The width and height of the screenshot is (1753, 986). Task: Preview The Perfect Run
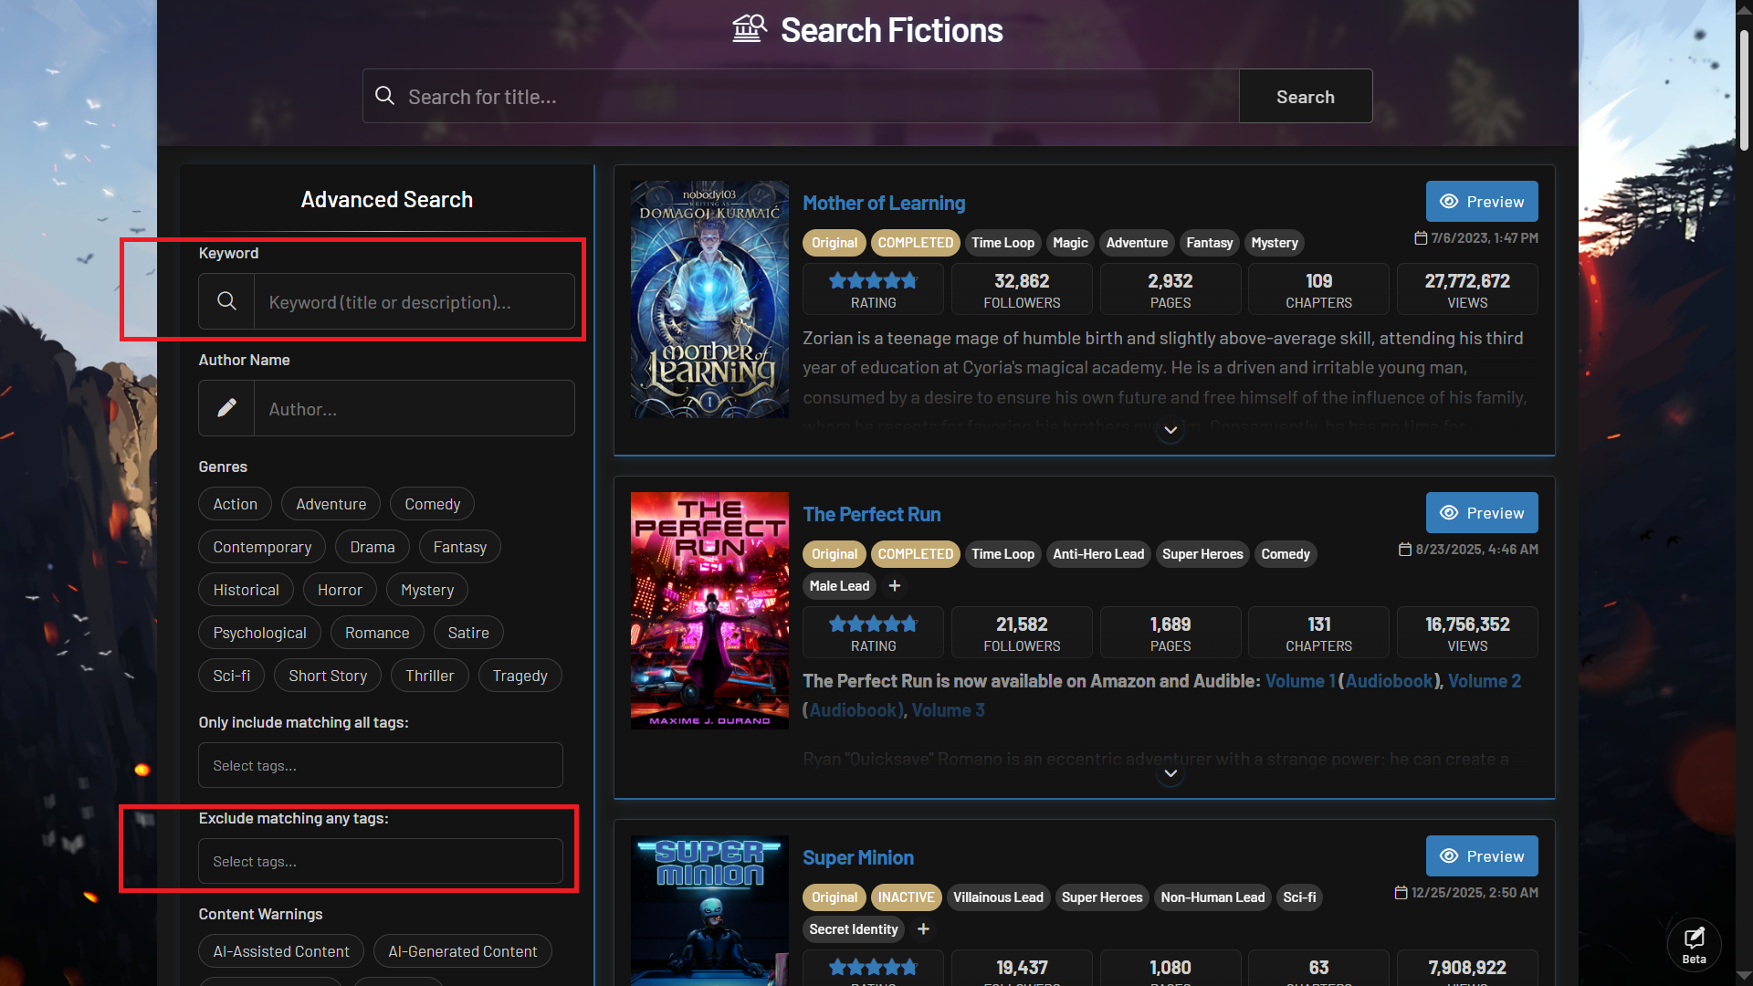tap(1482, 513)
